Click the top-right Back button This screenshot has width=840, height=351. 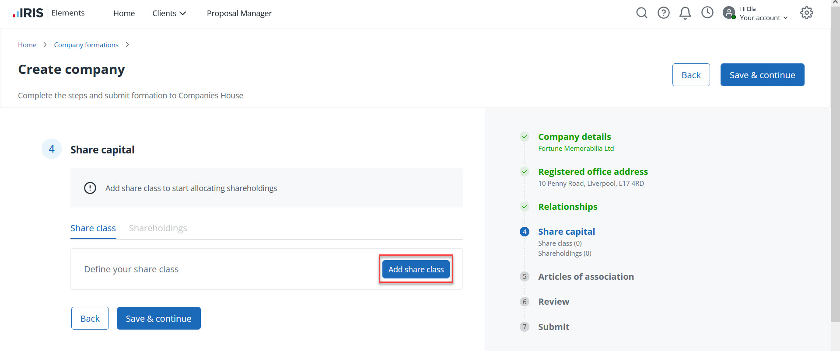tap(691, 75)
